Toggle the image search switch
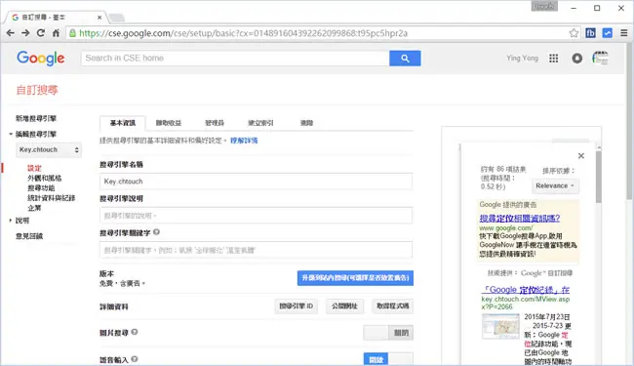634x366 pixels. point(388,333)
